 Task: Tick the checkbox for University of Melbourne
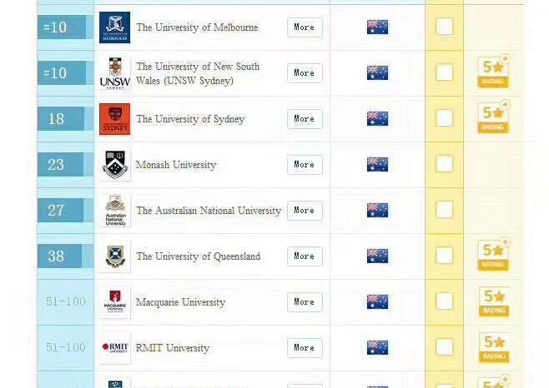coord(444,27)
